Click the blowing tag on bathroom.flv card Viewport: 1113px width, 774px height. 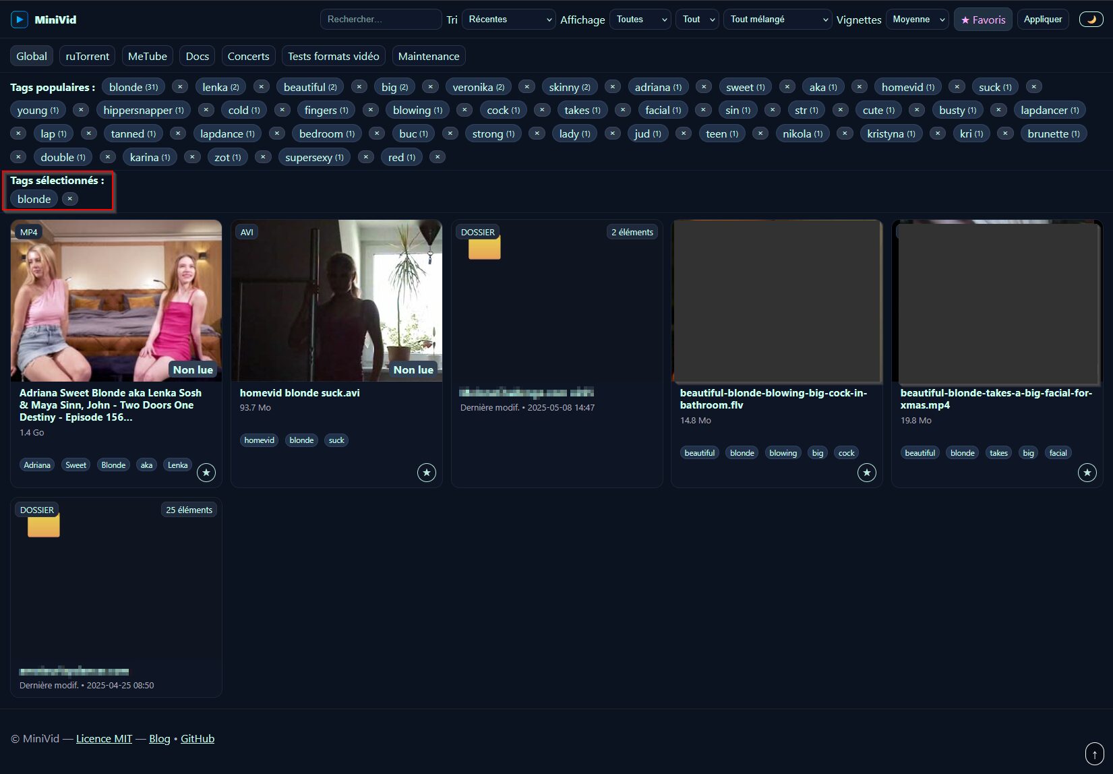pos(783,453)
